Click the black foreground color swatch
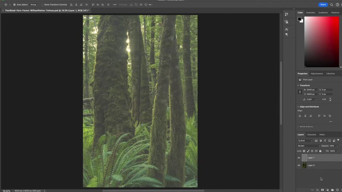Viewport: 342px width, 192px height. (x=300, y=19)
